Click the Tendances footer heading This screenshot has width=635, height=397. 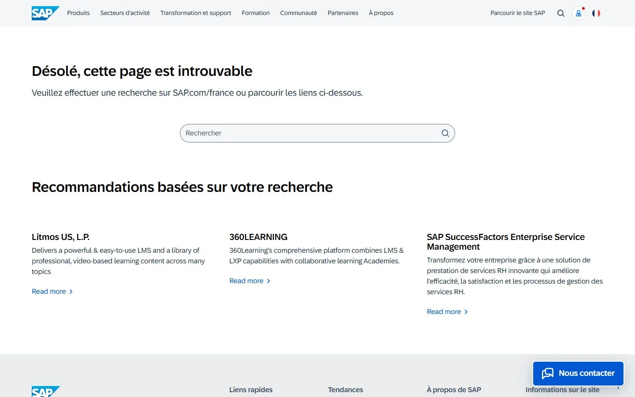pos(346,390)
